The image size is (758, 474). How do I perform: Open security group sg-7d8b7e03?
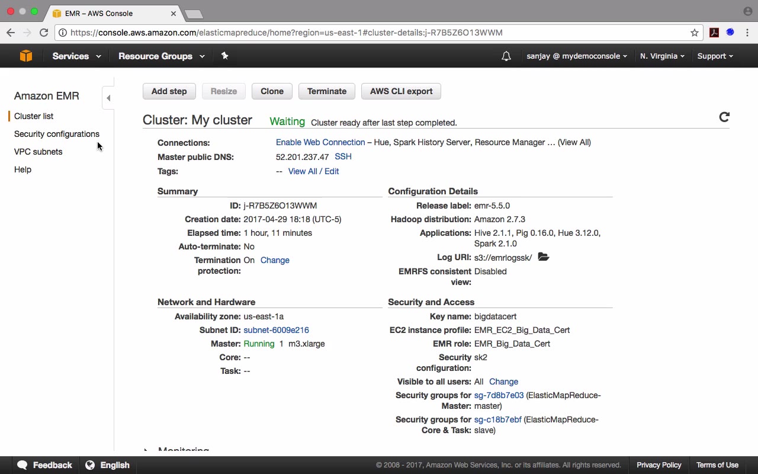pyautogui.click(x=499, y=395)
